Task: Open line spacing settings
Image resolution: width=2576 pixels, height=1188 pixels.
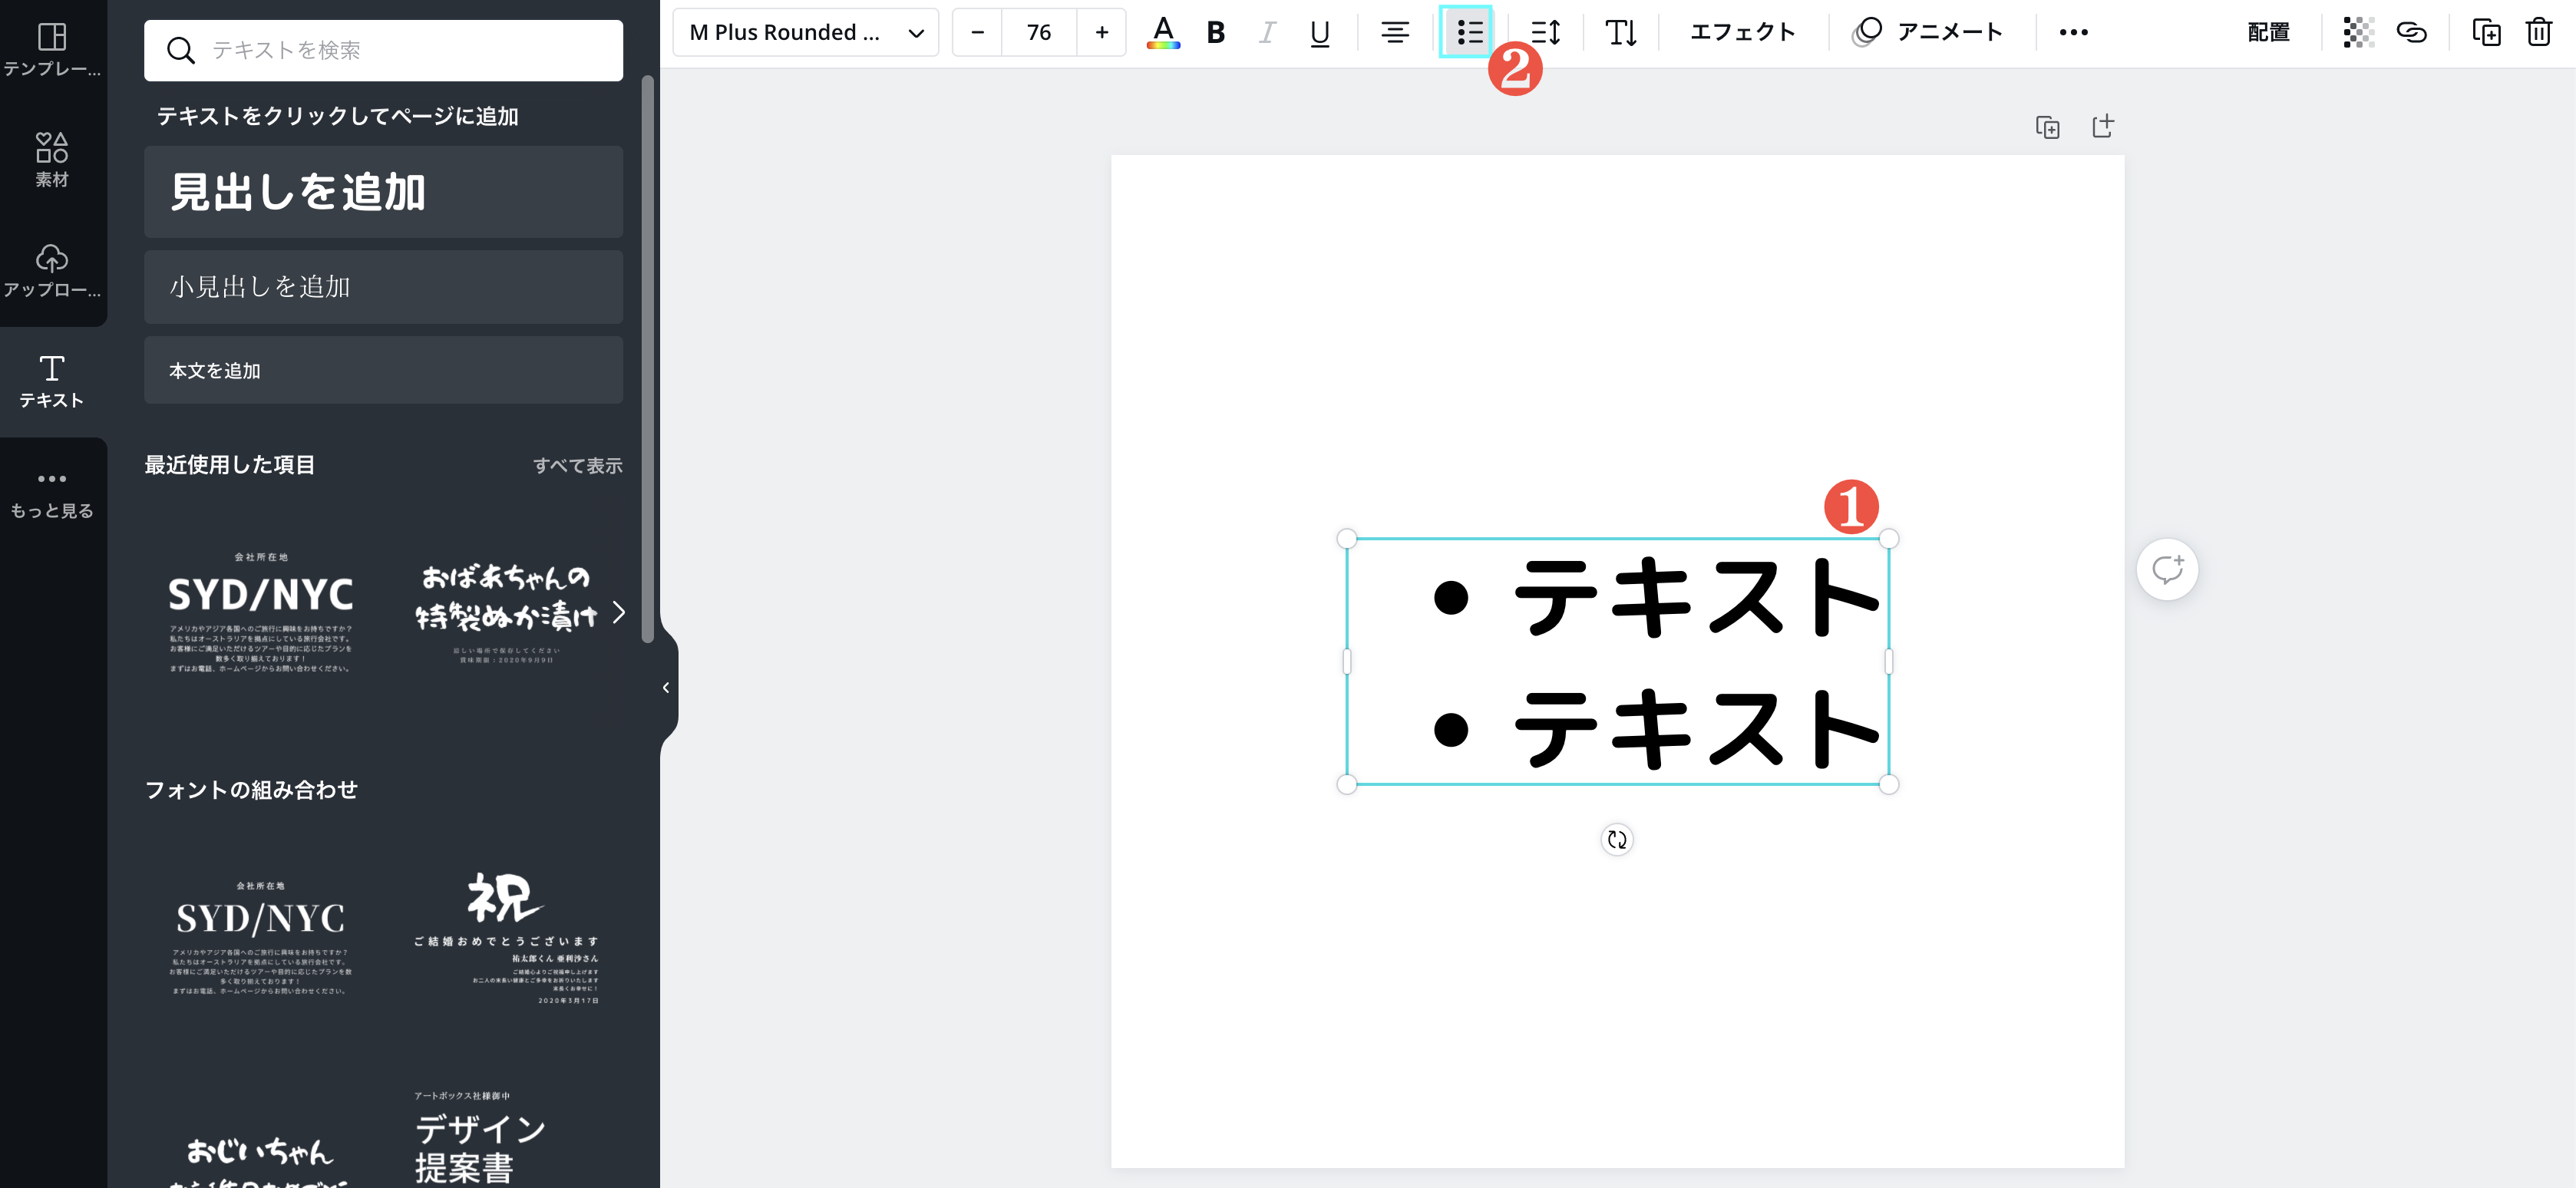Action: tap(1545, 32)
